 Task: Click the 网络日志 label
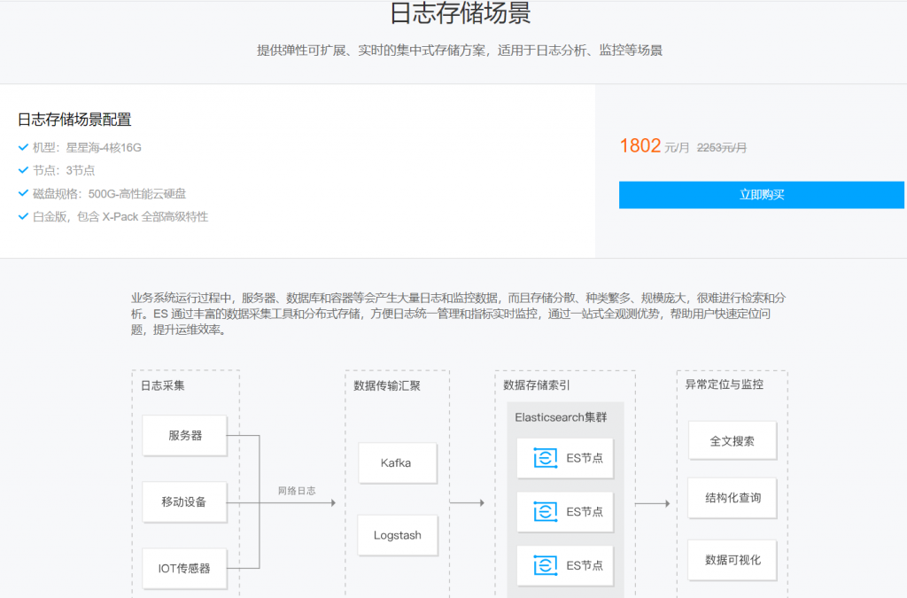point(297,491)
